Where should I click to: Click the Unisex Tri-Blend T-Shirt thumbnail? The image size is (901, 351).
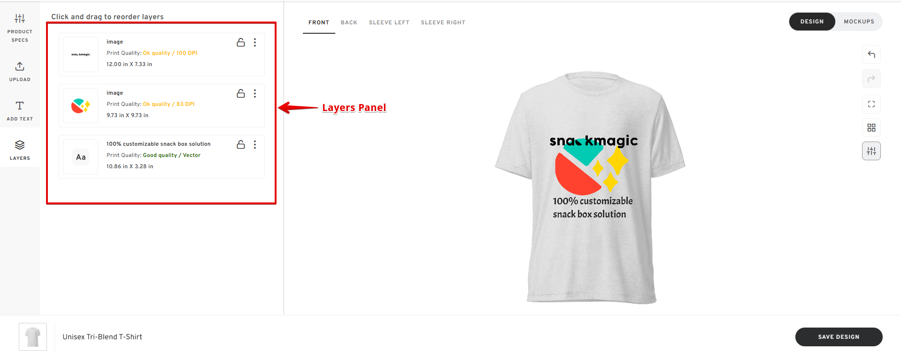click(x=33, y=336)
